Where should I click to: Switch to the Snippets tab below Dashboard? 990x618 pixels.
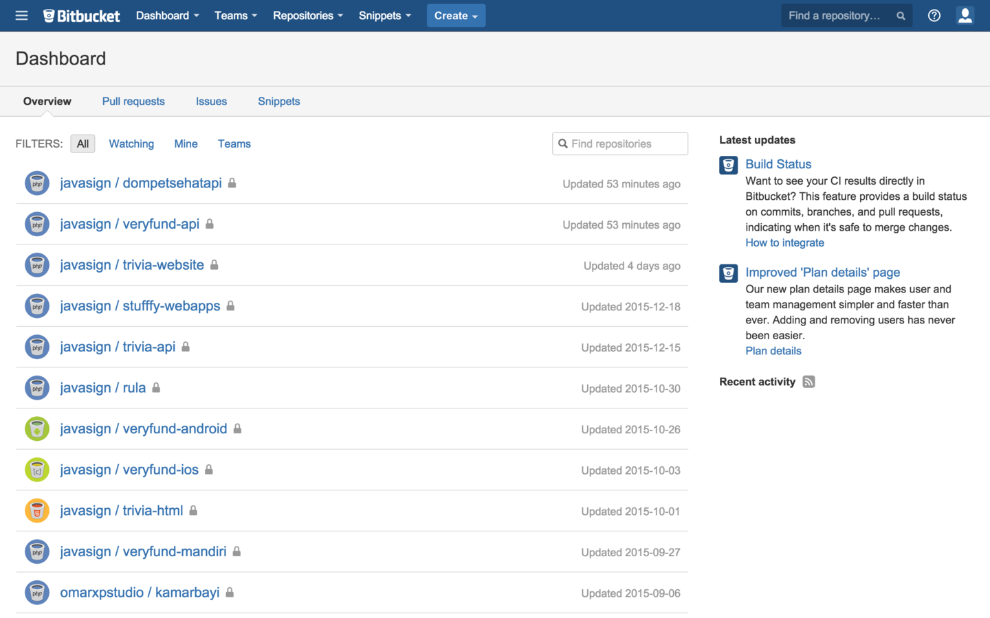[278, 101]
